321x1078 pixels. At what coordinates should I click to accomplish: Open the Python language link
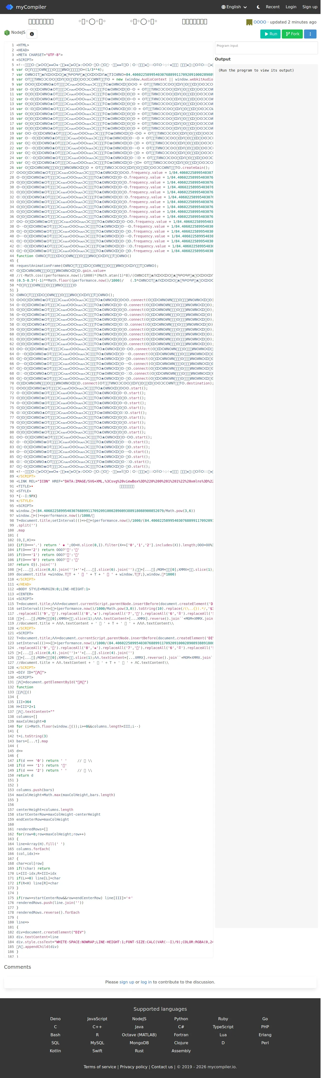point(181,1018)
